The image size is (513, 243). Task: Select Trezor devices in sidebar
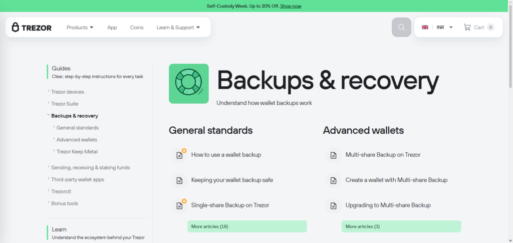pos(68,92)
